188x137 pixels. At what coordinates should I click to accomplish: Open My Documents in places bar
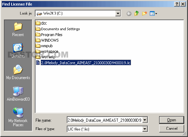click(x=18, y=72)
